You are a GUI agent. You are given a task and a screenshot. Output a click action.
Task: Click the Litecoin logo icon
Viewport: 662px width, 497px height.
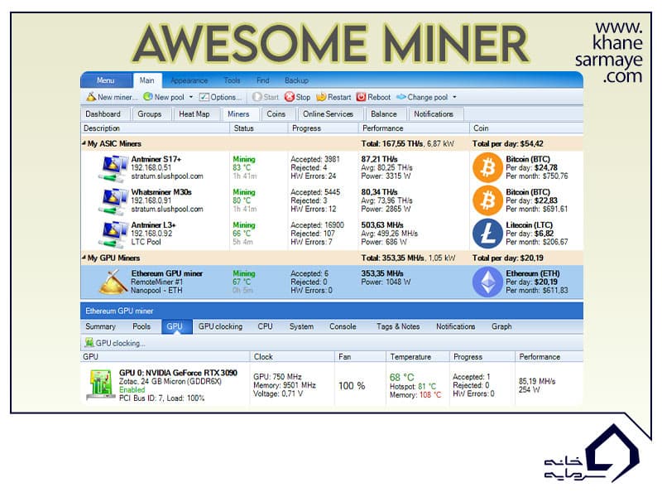pyautogui.click(x=487, y=234)
